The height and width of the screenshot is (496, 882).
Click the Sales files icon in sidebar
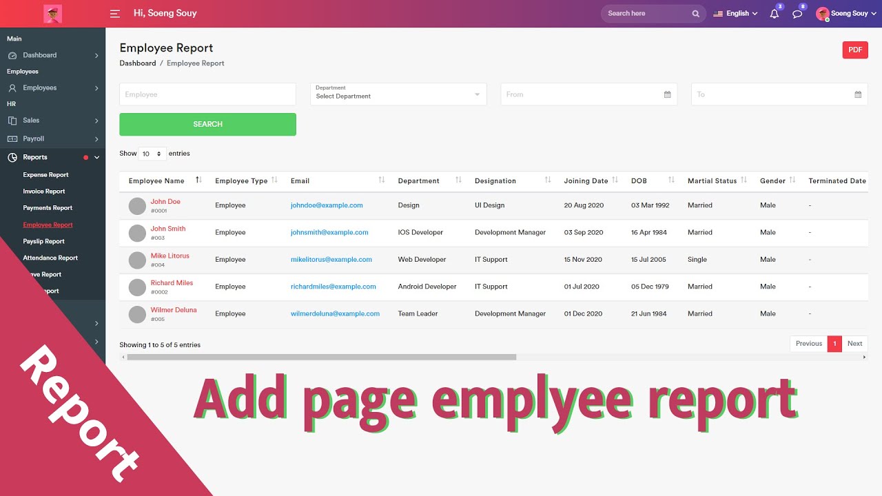pos(12,121)
